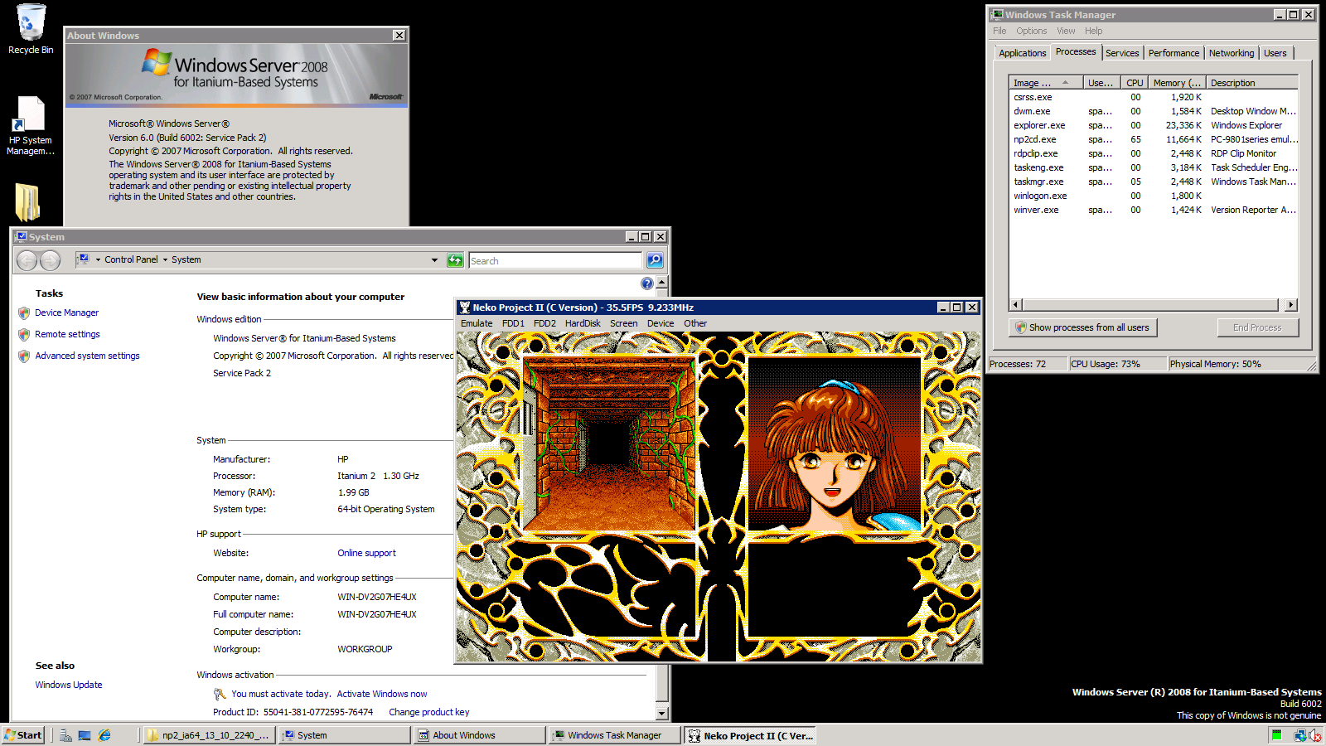Open Other menu in Neko Project II
The height and width of the screenshot is (746, 1326).
coord(695,323)
